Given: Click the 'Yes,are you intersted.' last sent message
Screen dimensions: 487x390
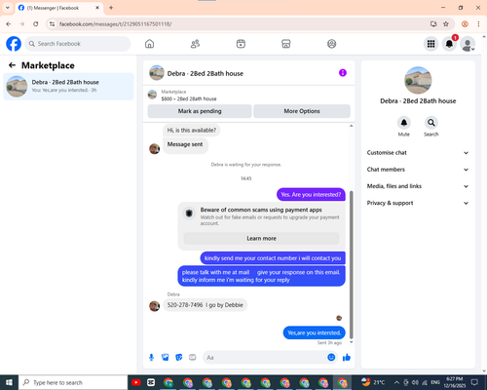Looking at the screenshot, I should pyautogui.click(x=314, y=332).
